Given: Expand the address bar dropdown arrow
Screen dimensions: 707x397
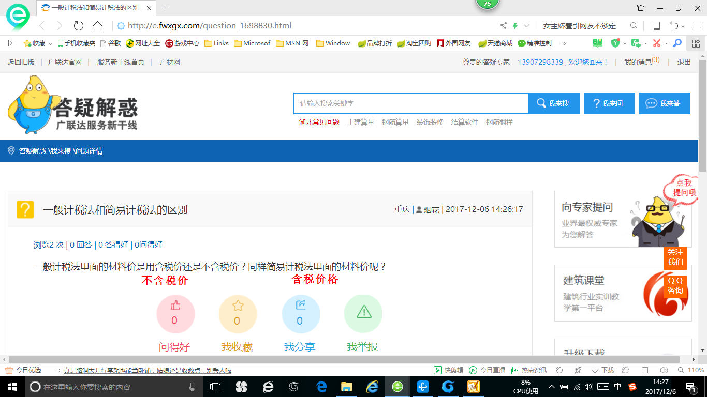Looking at the screenshot, I should [527, 26].
